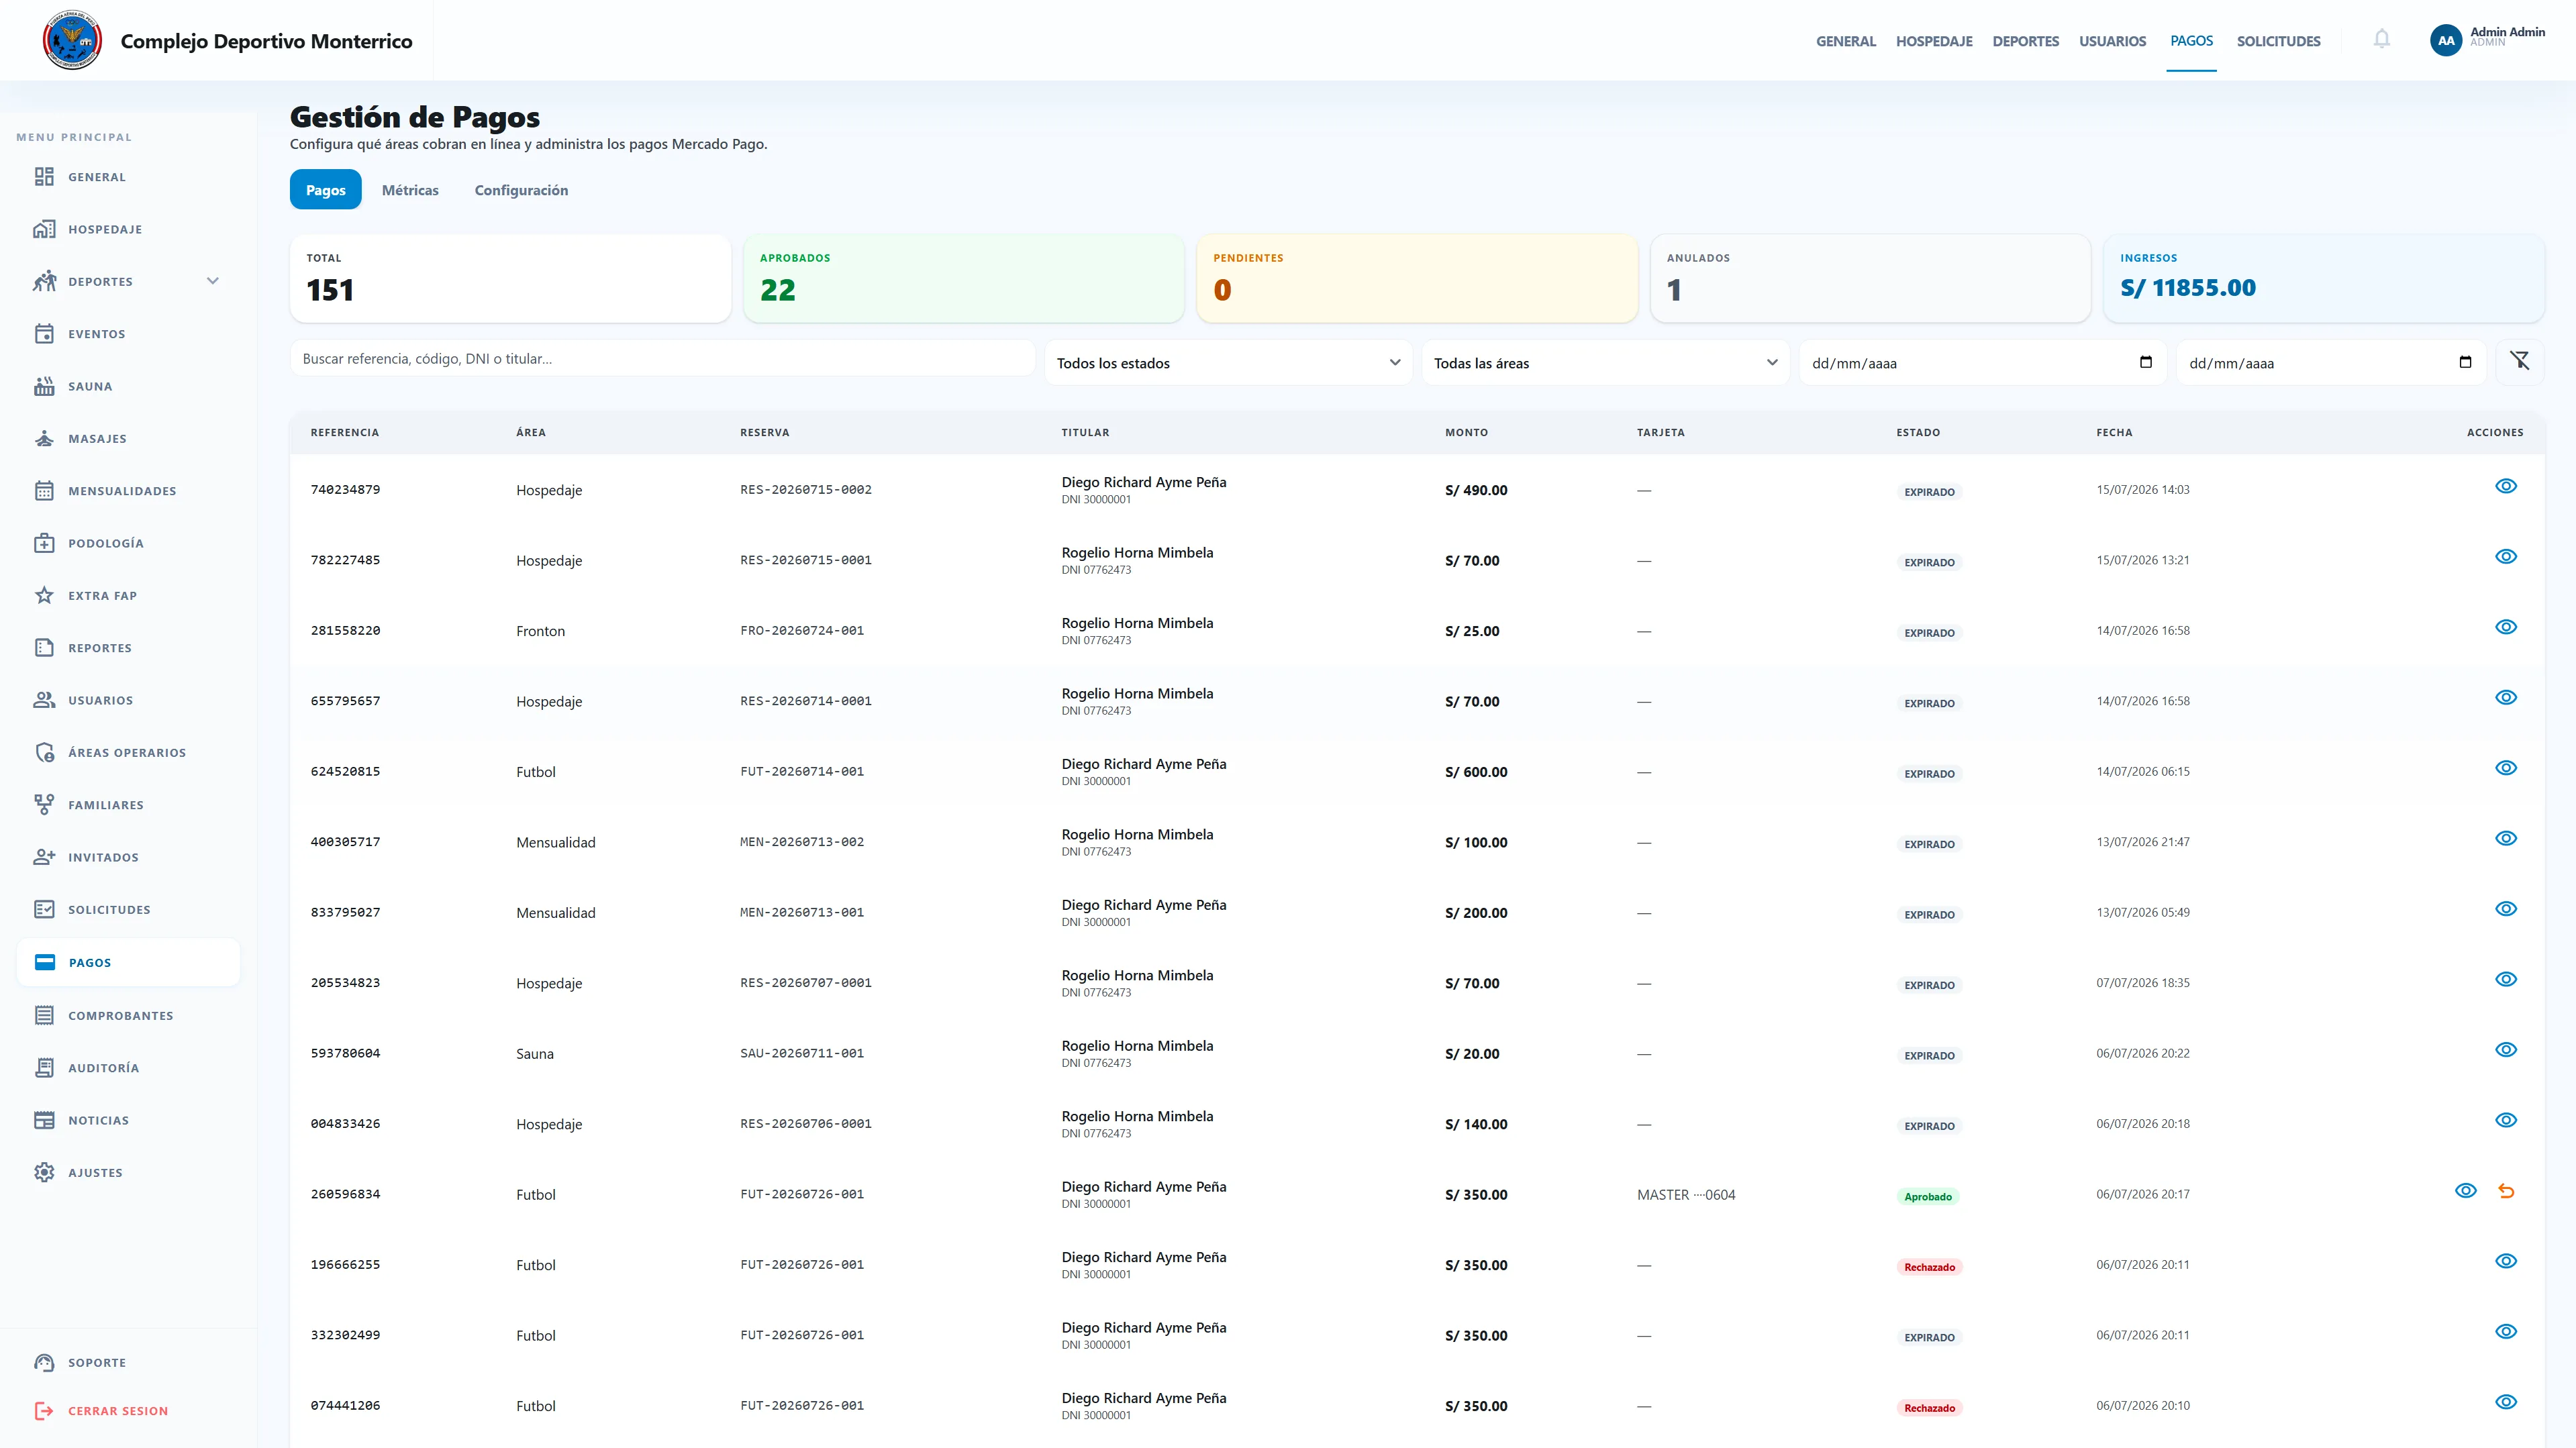
Task: Select the Pagos tab button
Action: (x=326, y=190)
